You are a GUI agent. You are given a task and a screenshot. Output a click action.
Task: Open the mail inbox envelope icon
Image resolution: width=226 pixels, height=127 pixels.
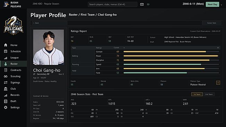(x=142, y=4)
